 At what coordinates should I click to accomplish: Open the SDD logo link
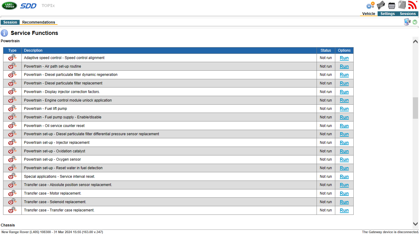point(28,6)
